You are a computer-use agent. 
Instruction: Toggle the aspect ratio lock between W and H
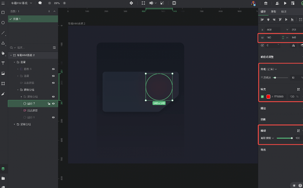[x=283, y=38]
